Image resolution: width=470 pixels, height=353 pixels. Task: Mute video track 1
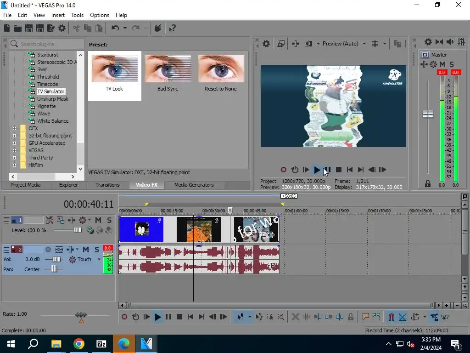pos(98,220)
